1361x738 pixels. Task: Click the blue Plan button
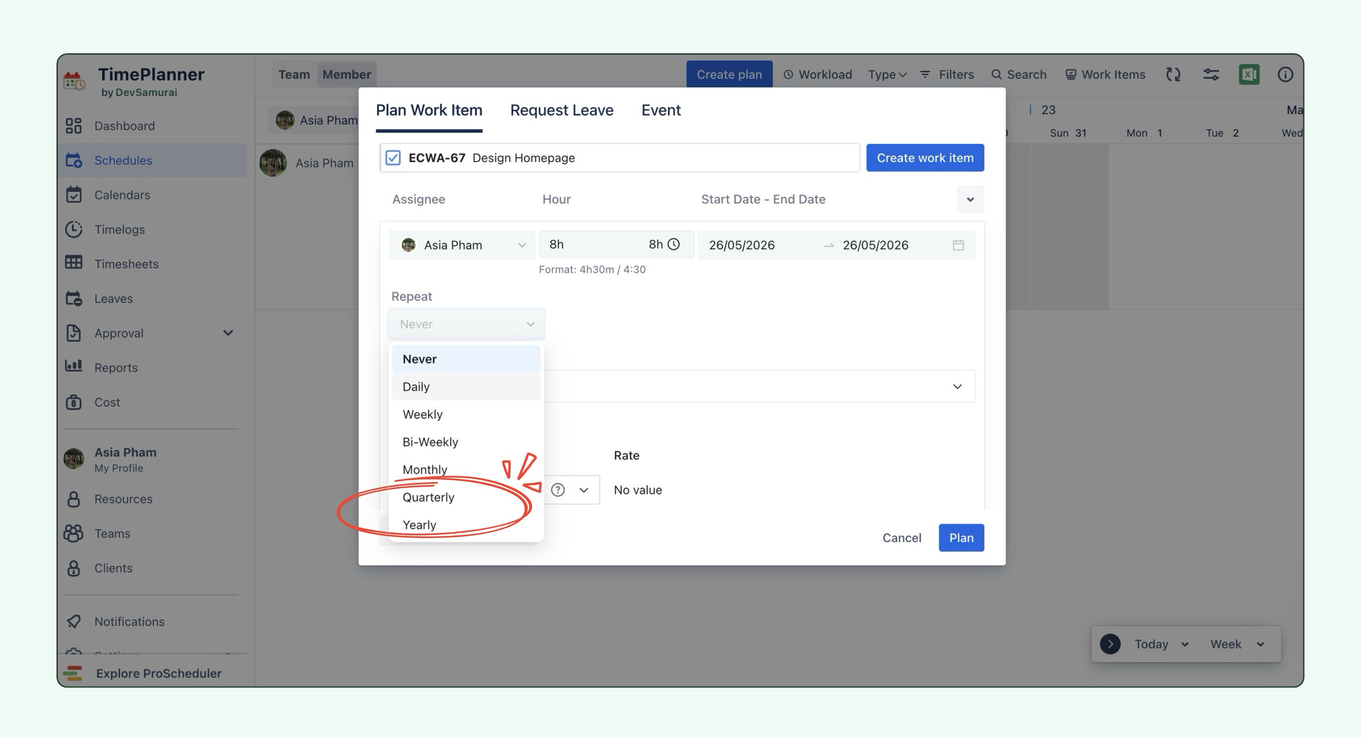961,537
